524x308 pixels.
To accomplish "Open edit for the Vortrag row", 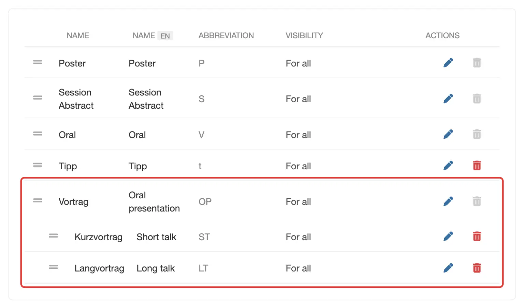I will click(448, 201).
